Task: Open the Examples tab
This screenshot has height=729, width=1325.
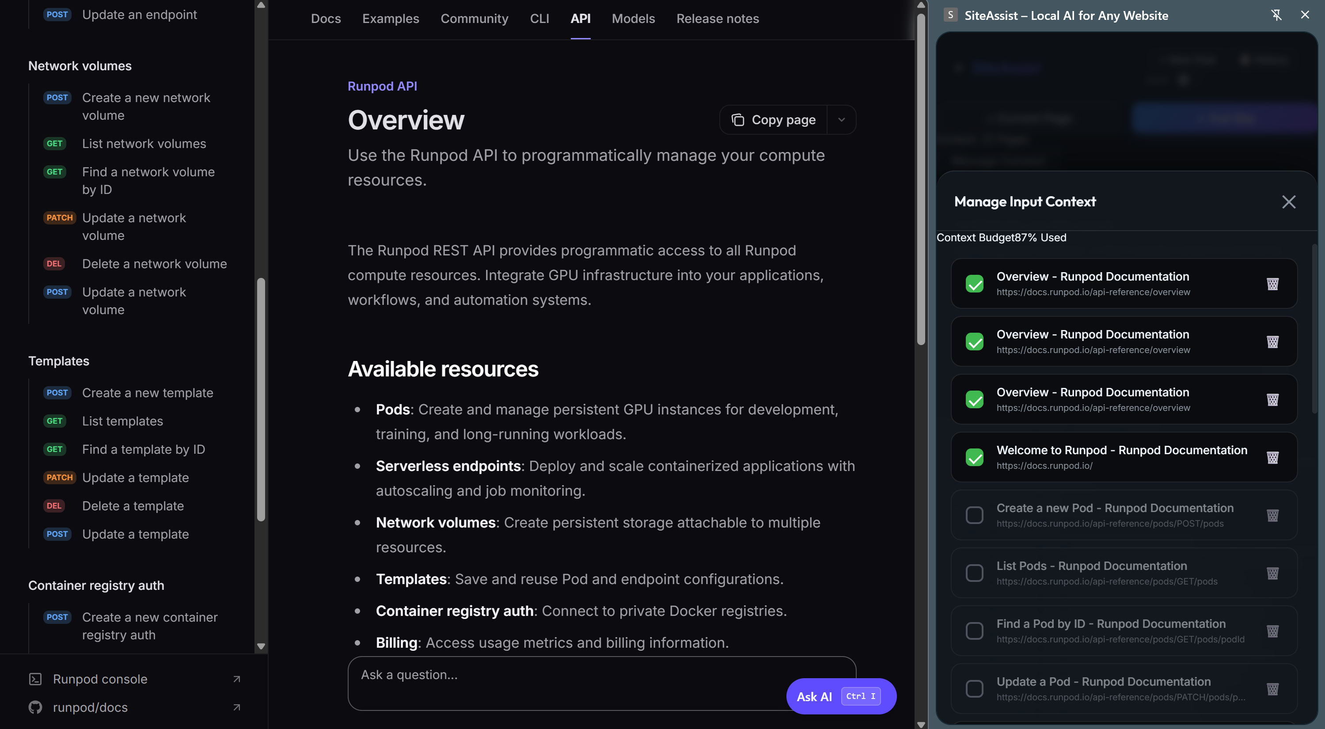Action: 391,19
